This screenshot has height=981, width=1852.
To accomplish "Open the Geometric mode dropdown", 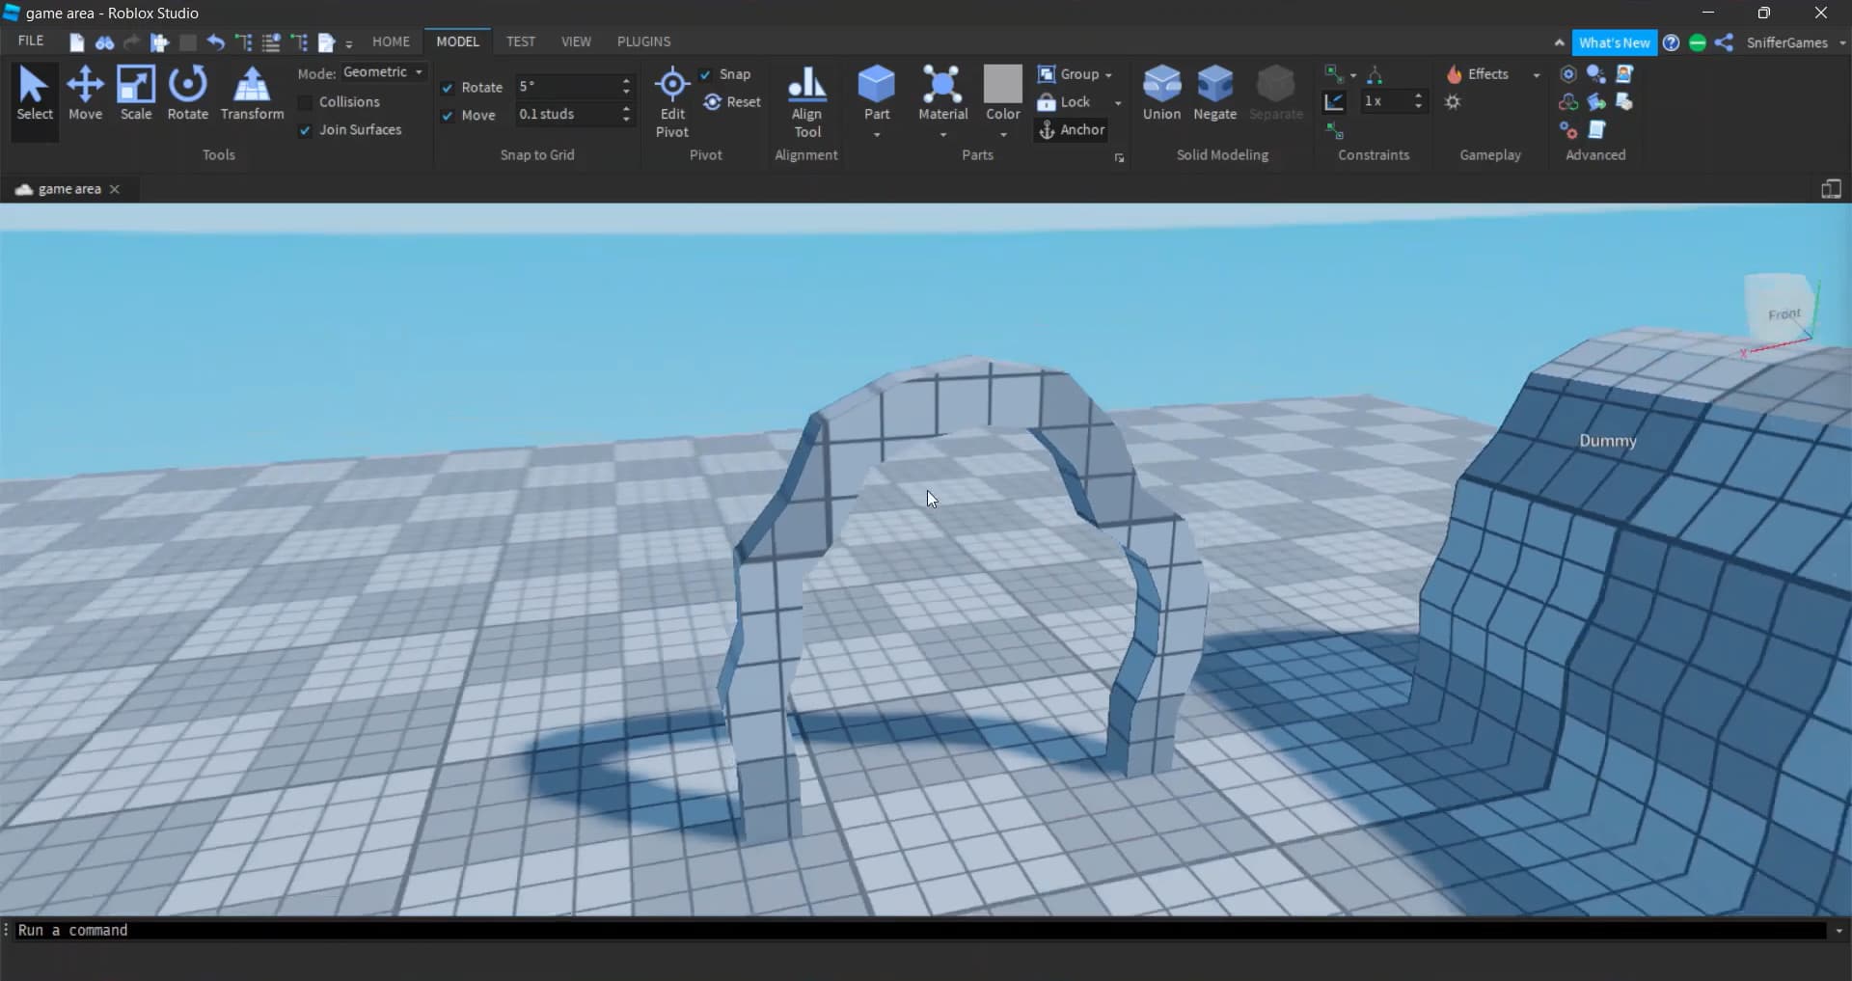I will point(383,72).
